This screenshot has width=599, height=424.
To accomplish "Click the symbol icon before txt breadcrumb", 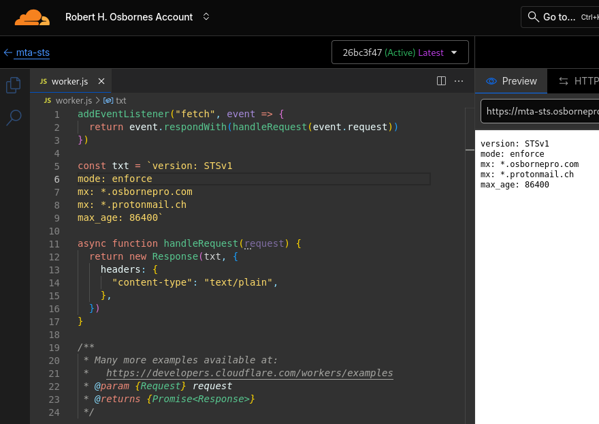I will click(108, 100).
